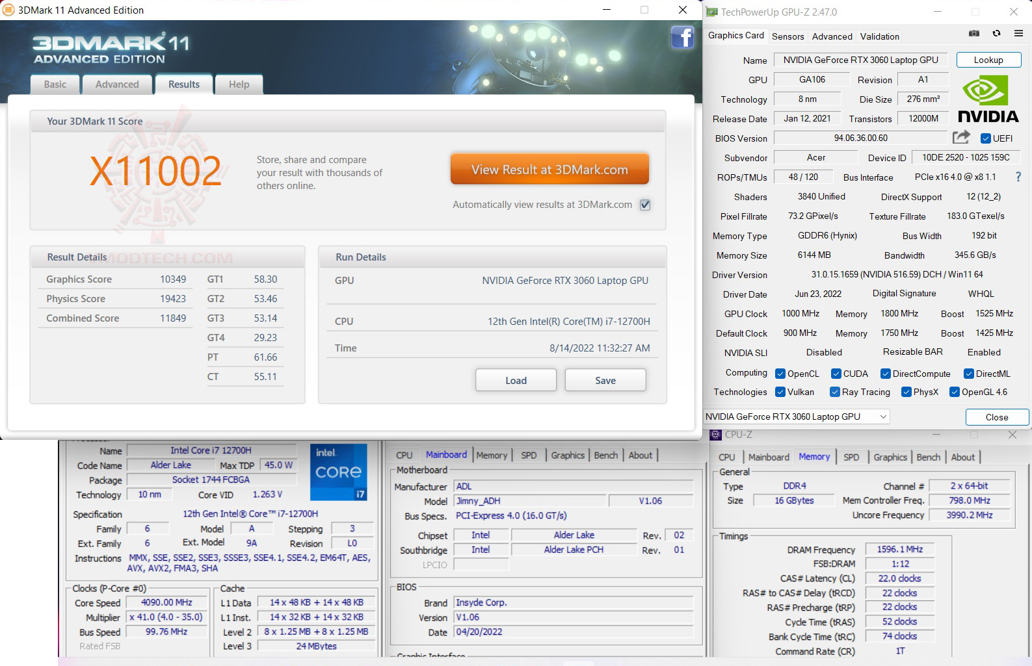
Task: Toggle the UEFI checkbox in GPU-Z
Action: coord(986,138)
